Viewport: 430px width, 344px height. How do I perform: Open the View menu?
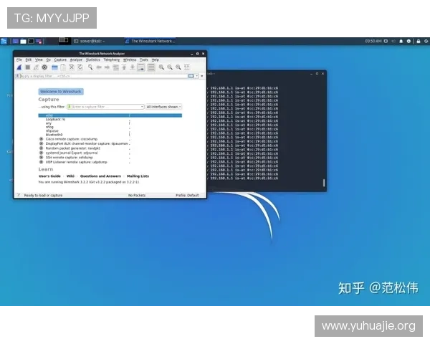coord(39,59)
